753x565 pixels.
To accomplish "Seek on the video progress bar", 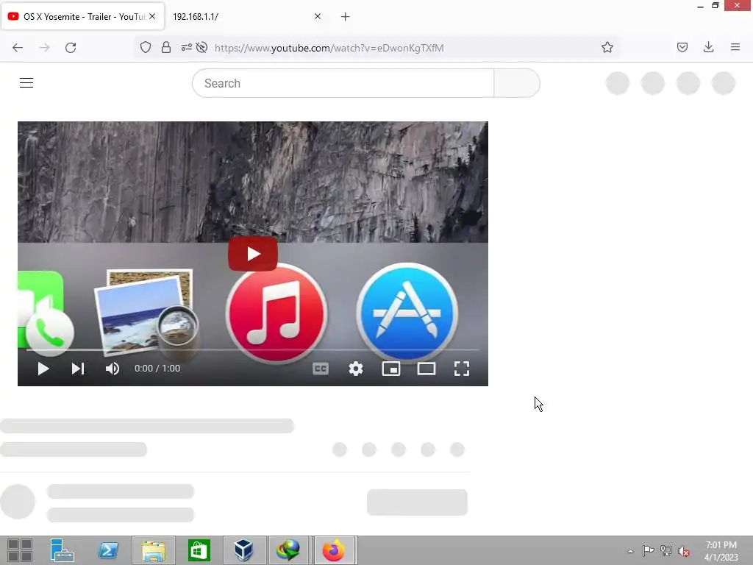I will [x=253, y=349].
